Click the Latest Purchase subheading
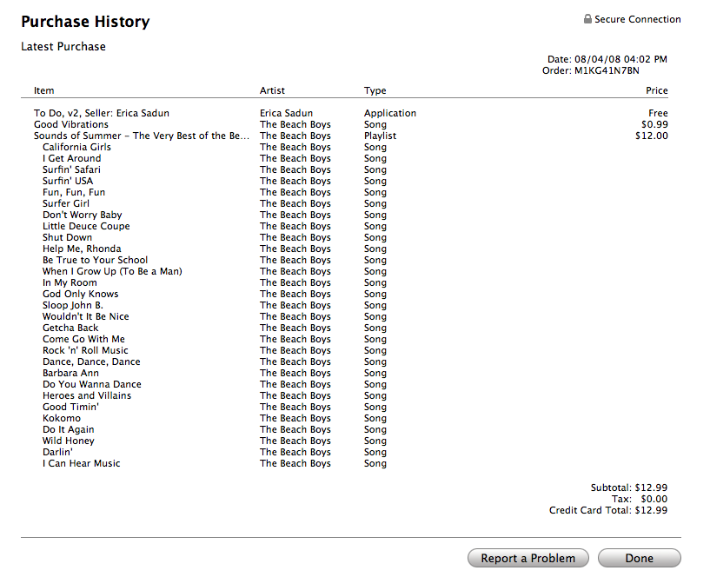710x577 pixels. click(x=63, y=47)
